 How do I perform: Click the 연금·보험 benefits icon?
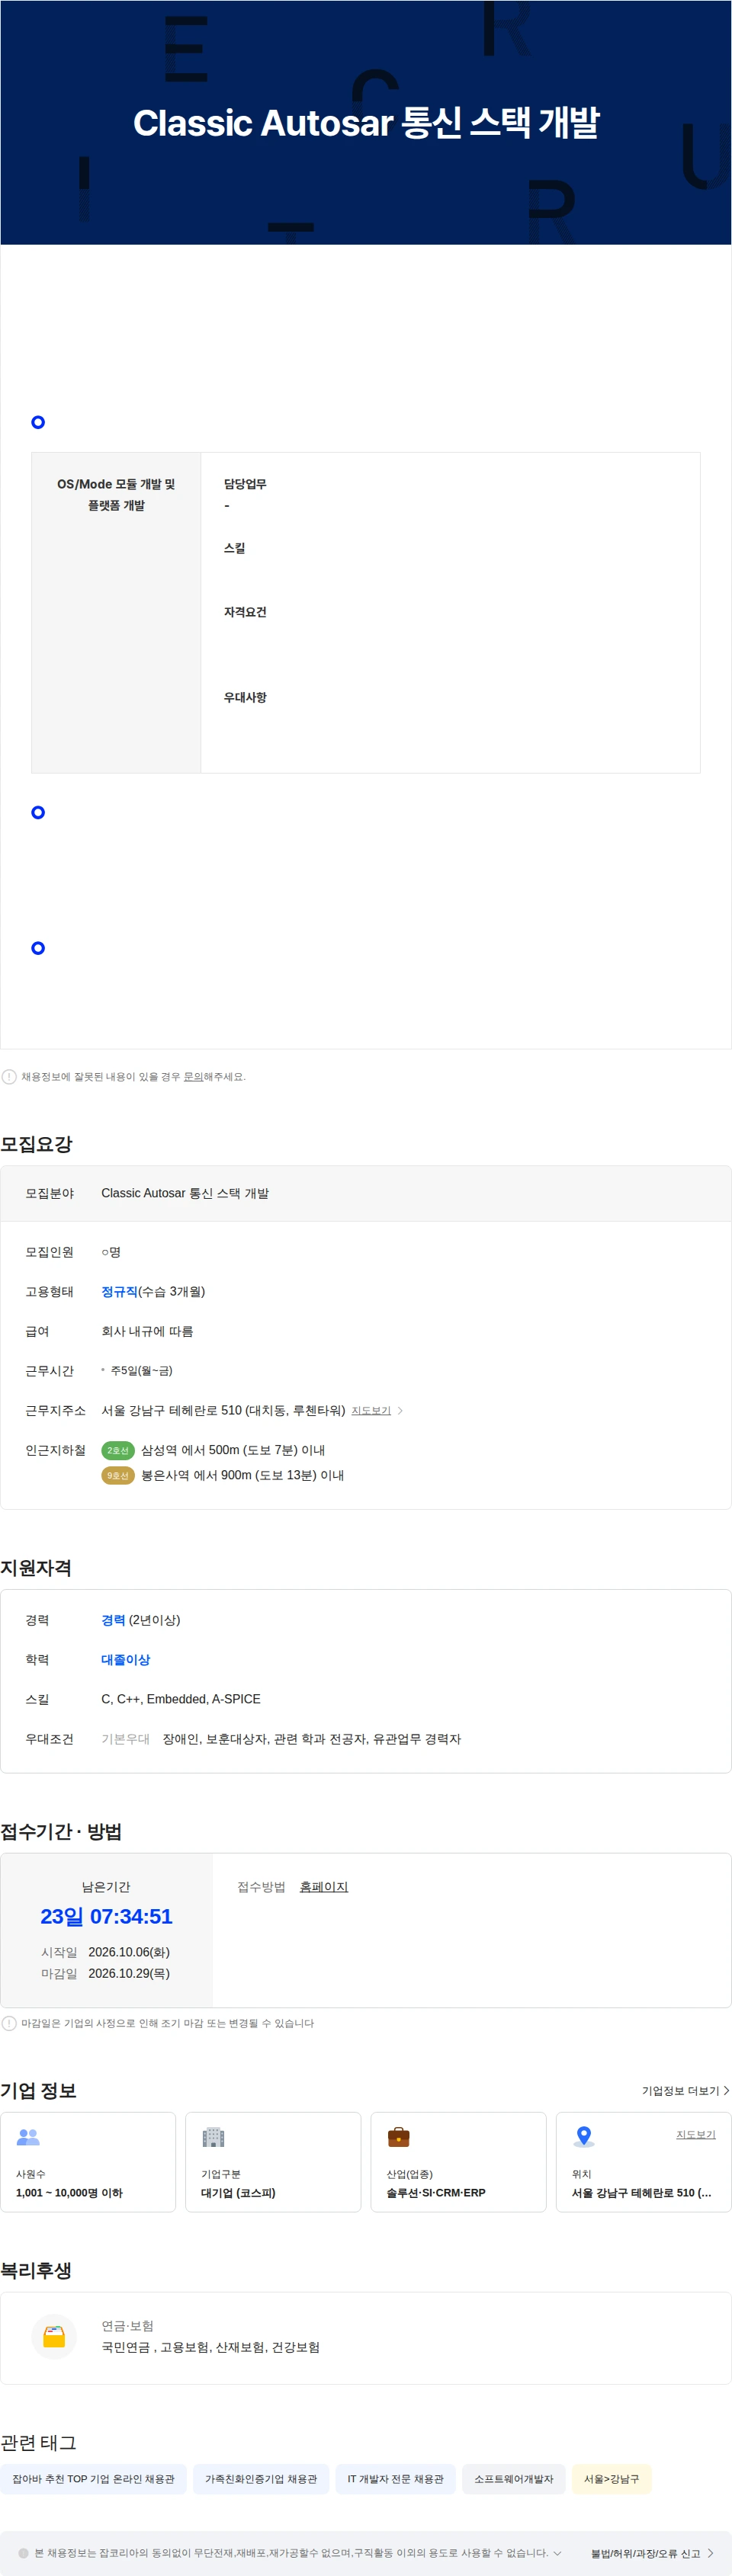54,2337
